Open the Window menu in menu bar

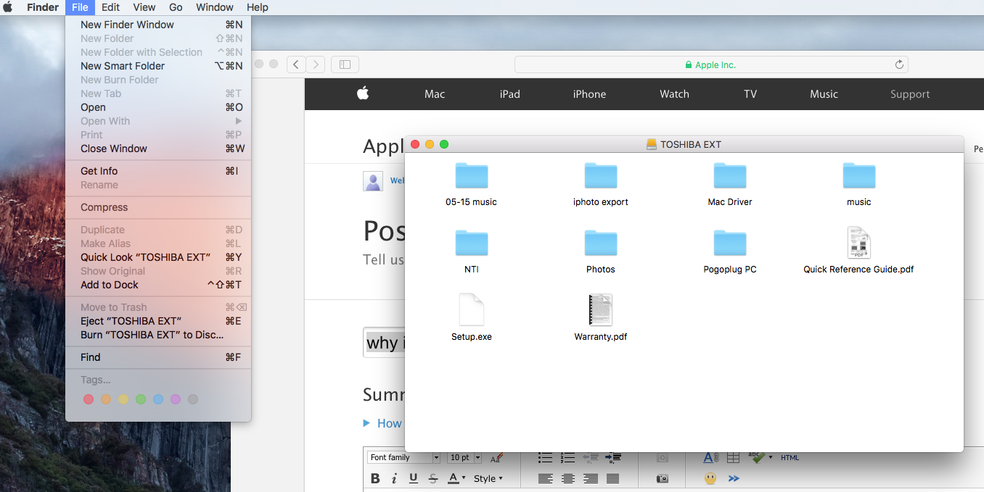(x=215, y=7)
